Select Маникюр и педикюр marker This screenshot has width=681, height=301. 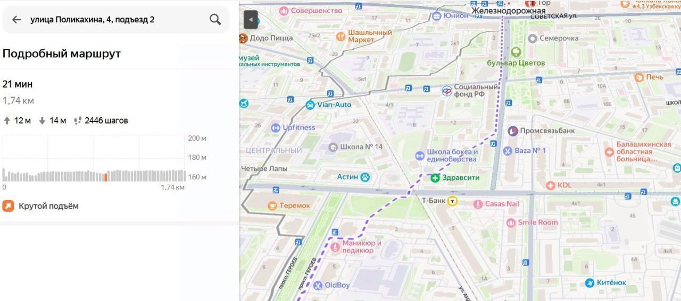(335, 246)
